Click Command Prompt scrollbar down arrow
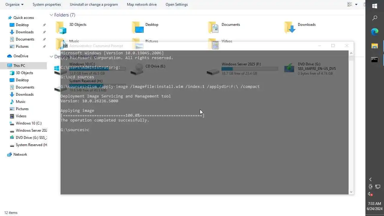 (351, 192)
